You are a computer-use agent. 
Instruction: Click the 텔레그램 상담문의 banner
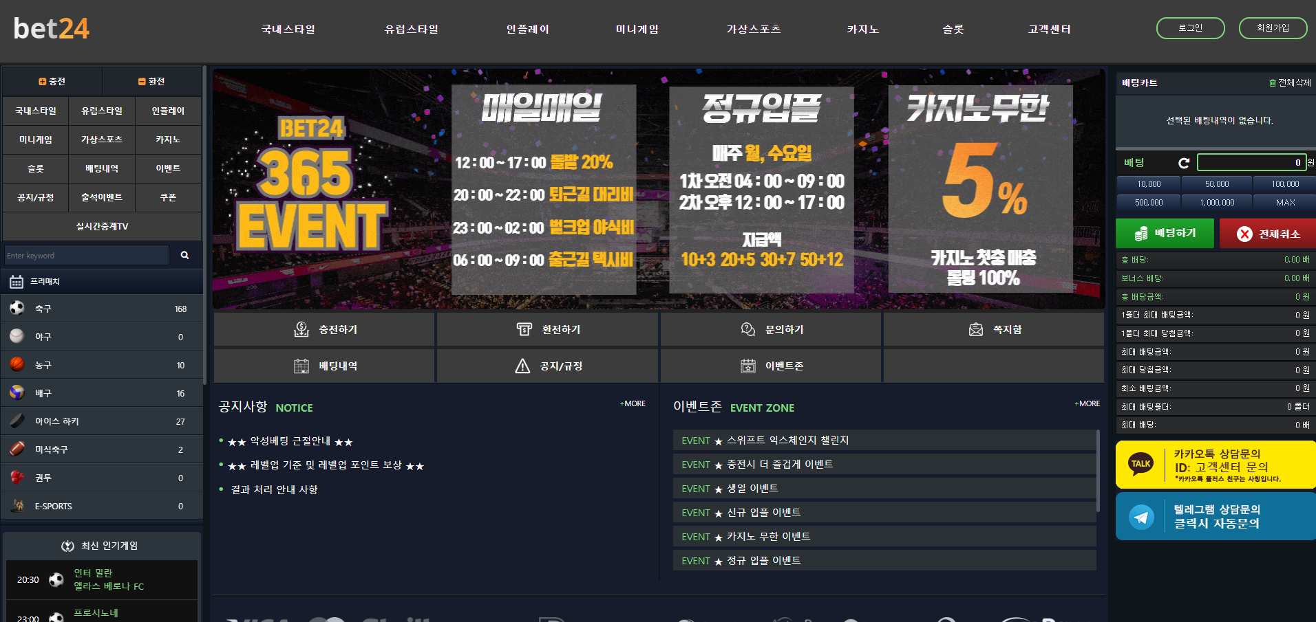pyautogui.click(x=1216, y=517)
